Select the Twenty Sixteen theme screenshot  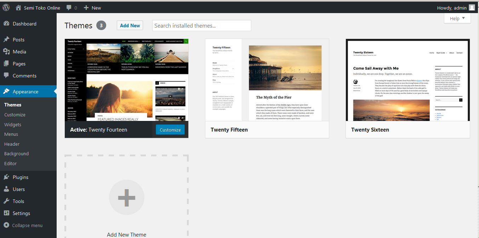pos(408,80)
